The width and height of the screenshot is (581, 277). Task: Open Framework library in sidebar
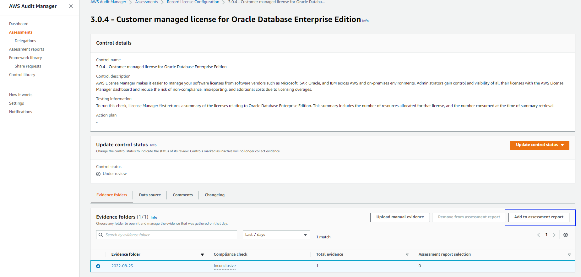tap(25, 58)
